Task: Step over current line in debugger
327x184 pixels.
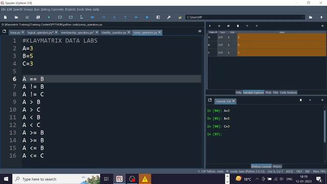Action: click(103, 17)
